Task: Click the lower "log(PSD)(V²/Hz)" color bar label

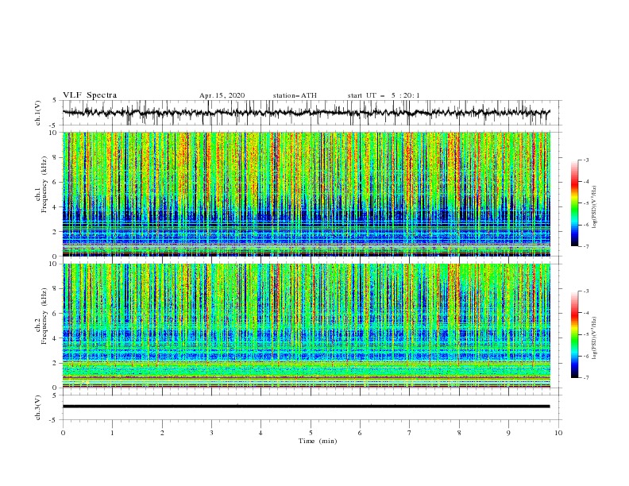Action: (x=594, y=338)
